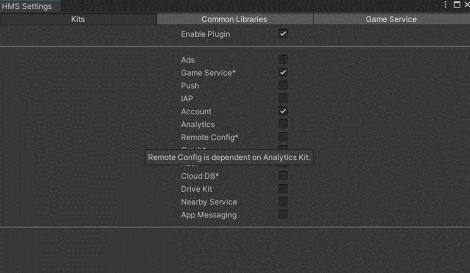Switch to the Kits tab
Screen dimensions: 470x273
79,19
